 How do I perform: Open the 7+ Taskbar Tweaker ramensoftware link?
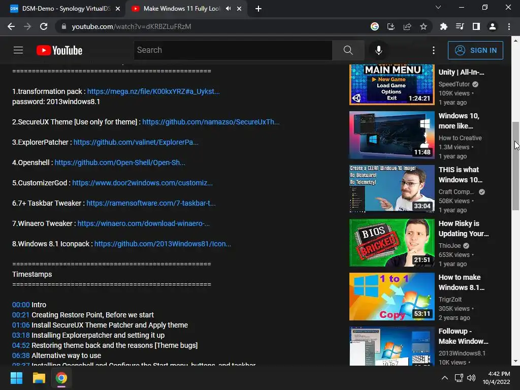tap(151, 203)
